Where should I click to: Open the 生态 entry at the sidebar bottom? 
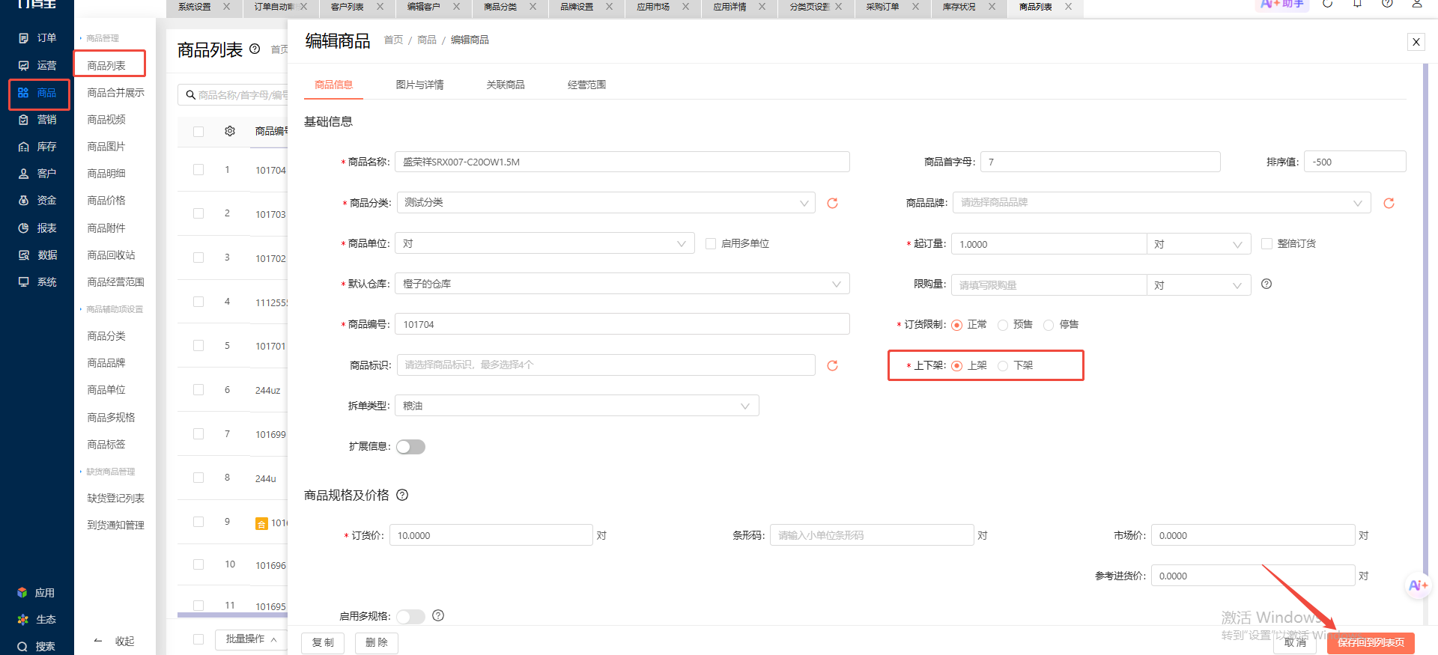tap(36, 620)
